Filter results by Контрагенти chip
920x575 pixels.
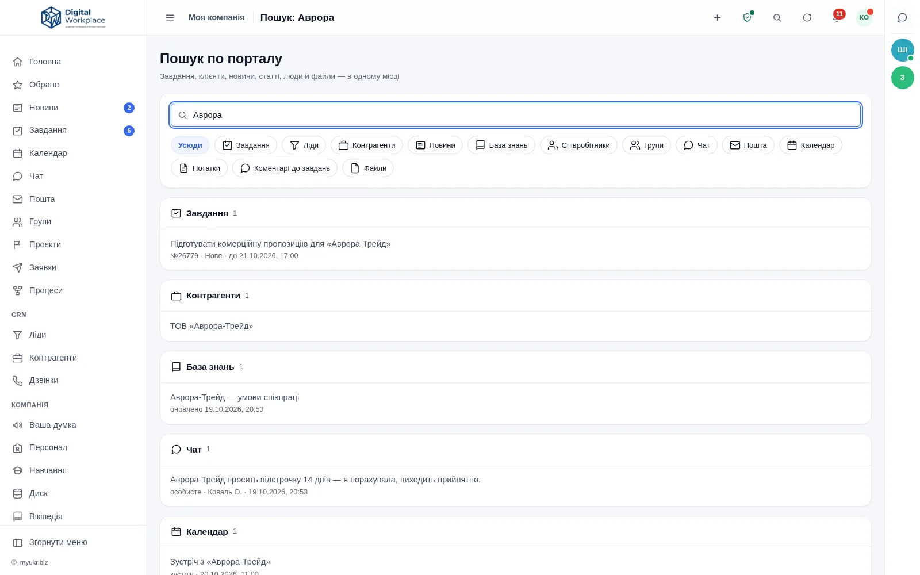[x=367, y=145]
